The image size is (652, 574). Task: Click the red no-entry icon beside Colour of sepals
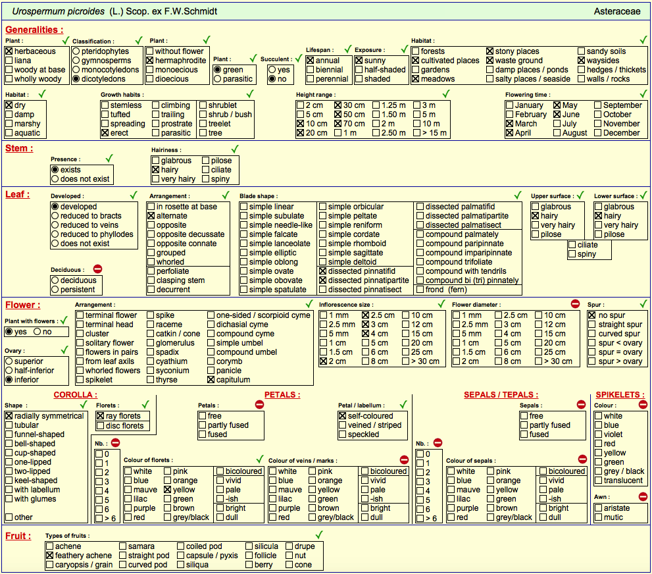coord(582,459)
